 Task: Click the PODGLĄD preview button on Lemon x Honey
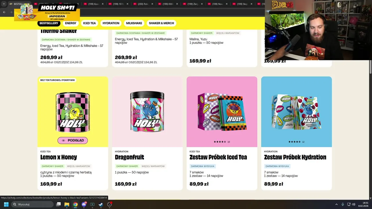point(73,140)
